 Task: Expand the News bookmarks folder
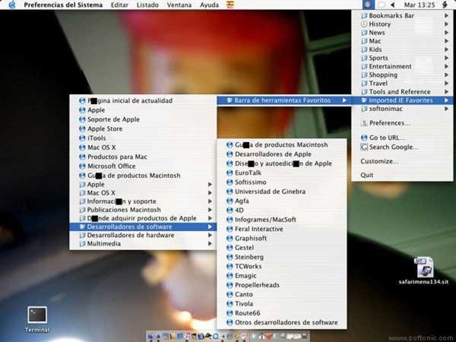point(402,33)
